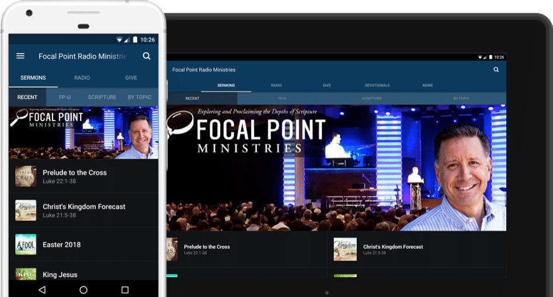Open the GIVE tab on the phone
This screenshot has height=297, width=553.
131,78
